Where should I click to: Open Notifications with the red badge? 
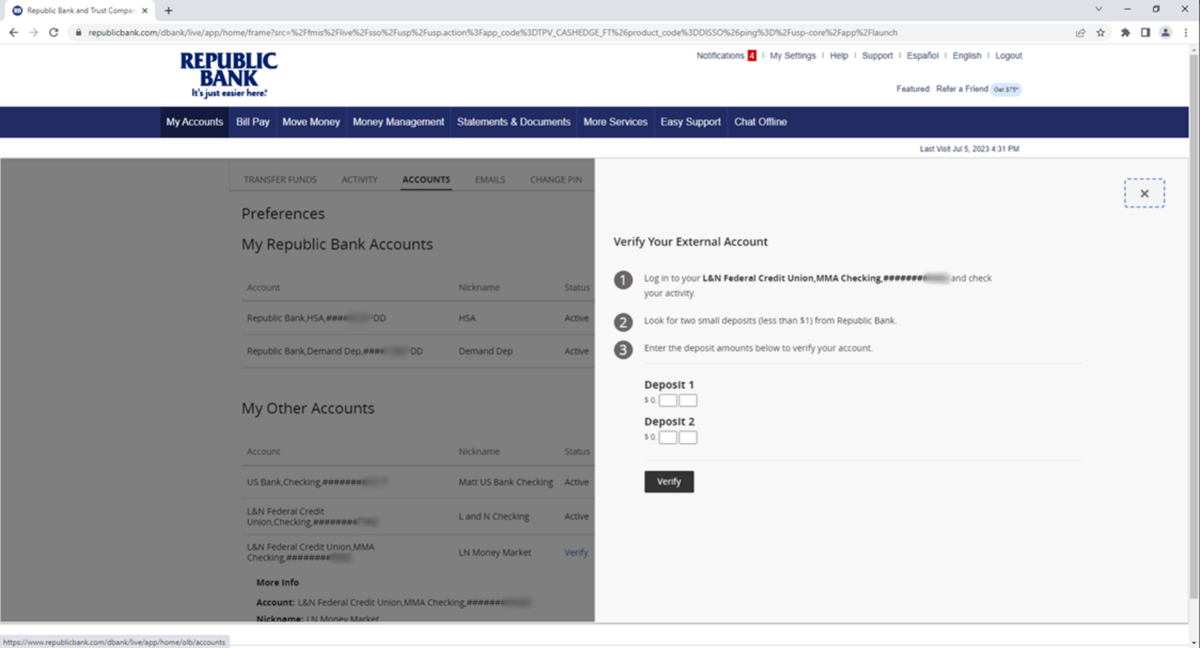726,55
